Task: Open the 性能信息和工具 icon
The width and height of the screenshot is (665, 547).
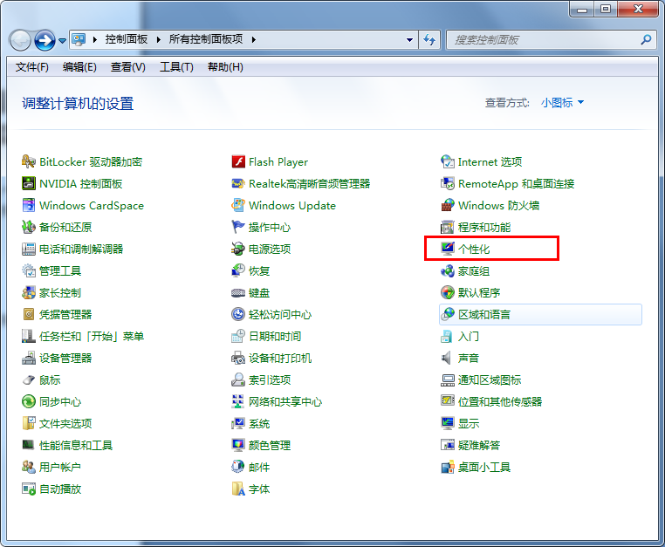Action: [29, 445]
